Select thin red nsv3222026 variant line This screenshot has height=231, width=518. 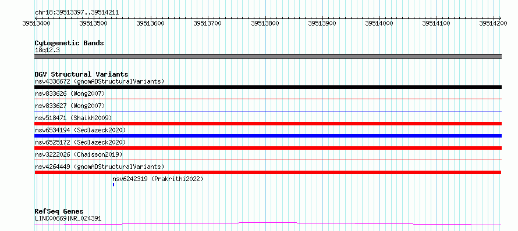[268, 160]
